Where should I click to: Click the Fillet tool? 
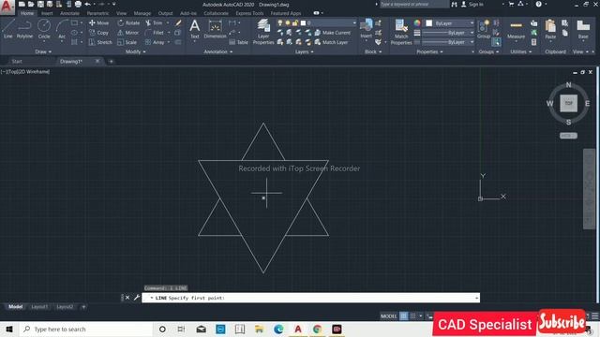pyautogui.click(x=155, y=33)
